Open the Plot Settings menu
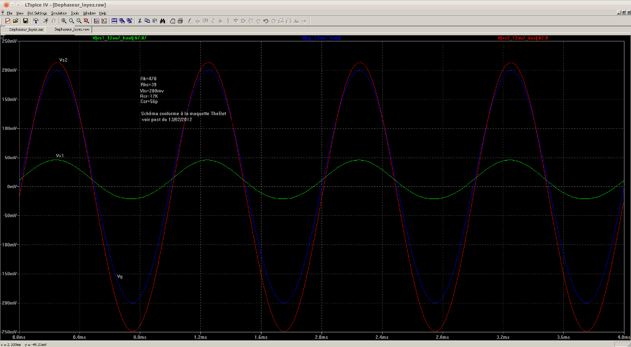The image size is (631, 347). [x=37, y=13]
